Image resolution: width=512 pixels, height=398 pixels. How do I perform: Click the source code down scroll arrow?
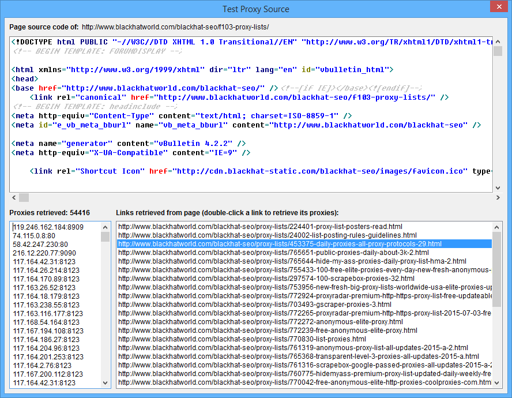pyautogui.click(x=498, y=188)
